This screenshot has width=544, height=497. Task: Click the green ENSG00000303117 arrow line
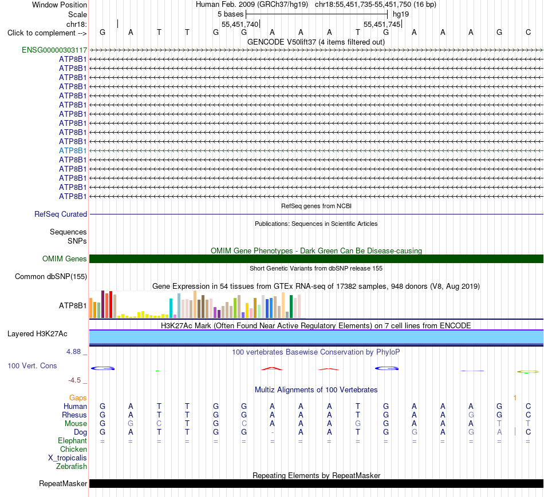coord(316,50)
